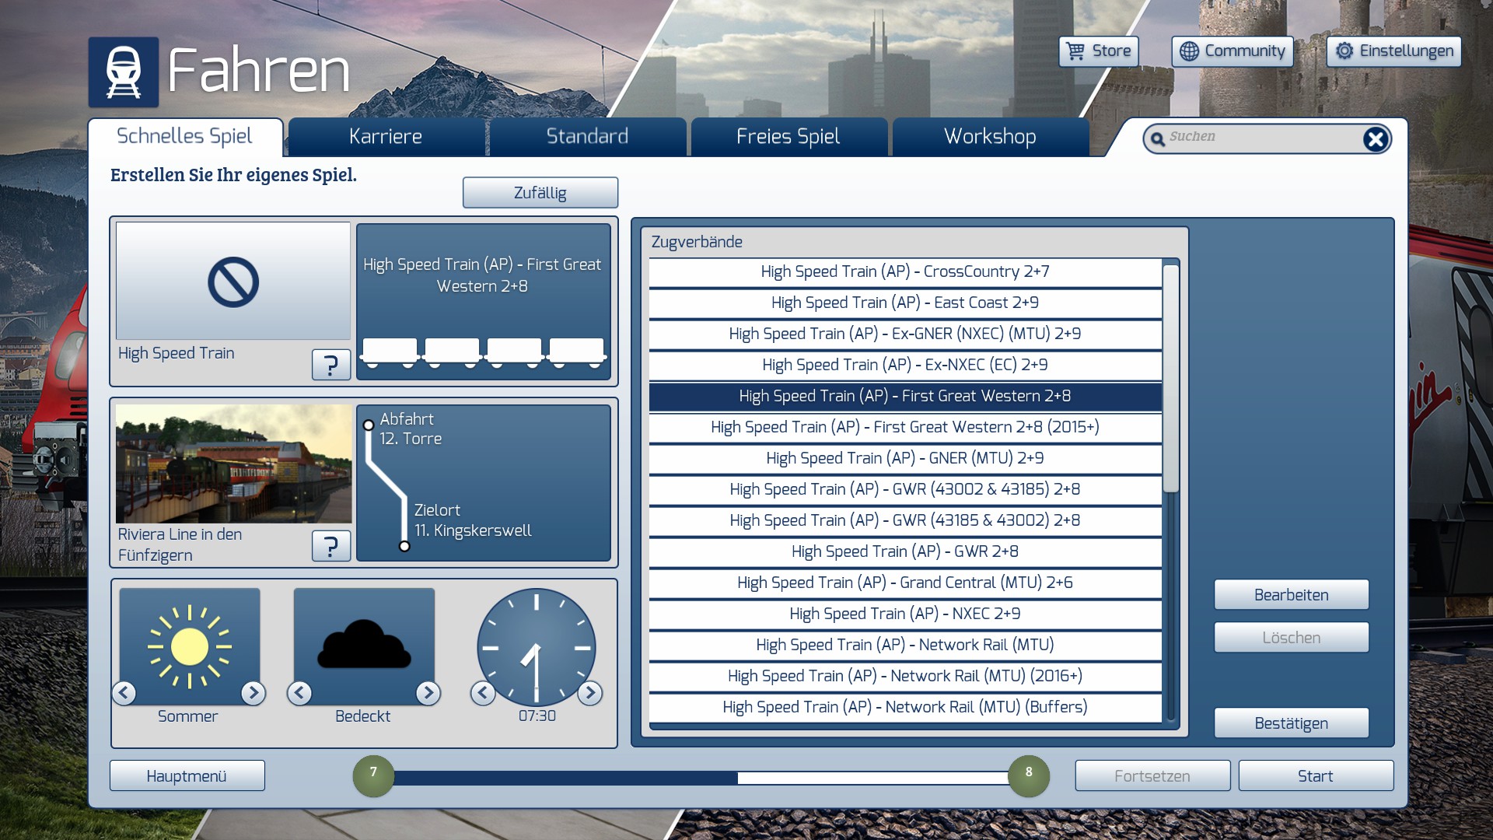This screenshot has height=840, width=1493.
Task: Click the Start button
Action: tap(1316, 776)
